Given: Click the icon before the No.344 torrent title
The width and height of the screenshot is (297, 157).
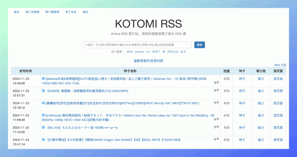Looking at the screenshot, I should pos(43,127).
